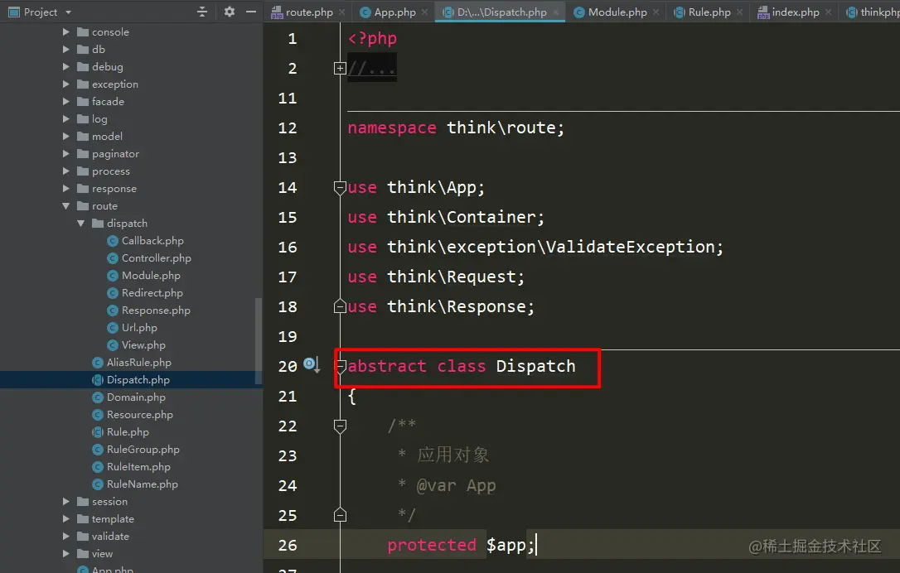The image size is (900, 573).
Task: Open Rule.php in the project tree
Action: 128,432
